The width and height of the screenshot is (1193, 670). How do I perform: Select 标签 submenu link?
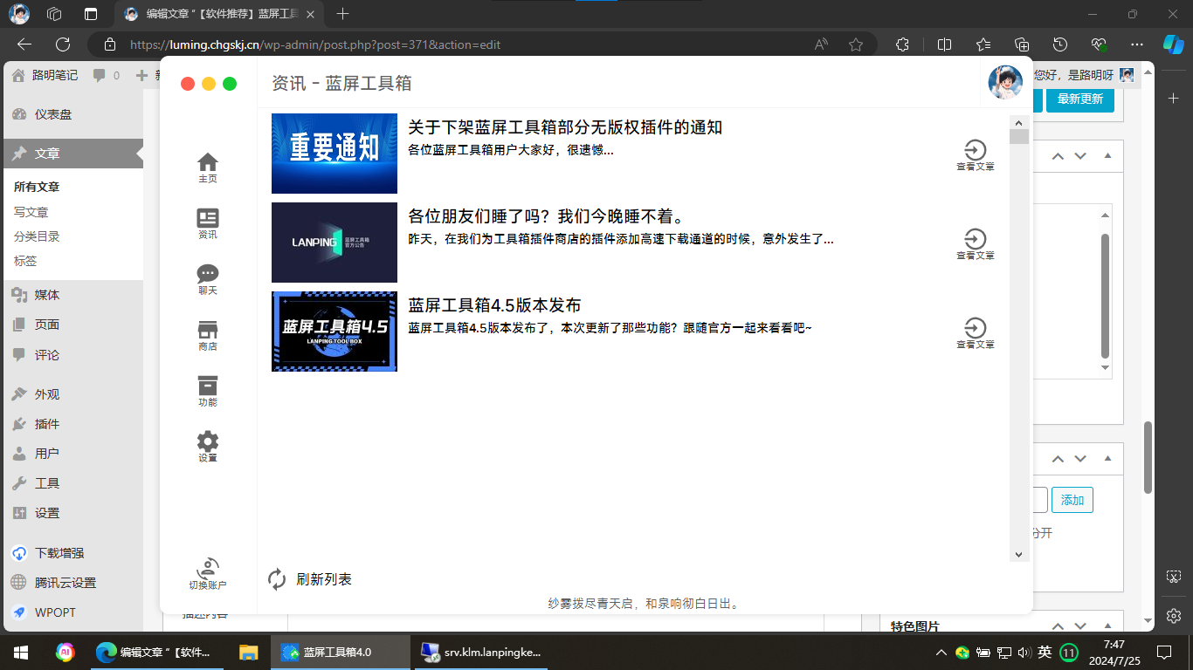point(25,261)
